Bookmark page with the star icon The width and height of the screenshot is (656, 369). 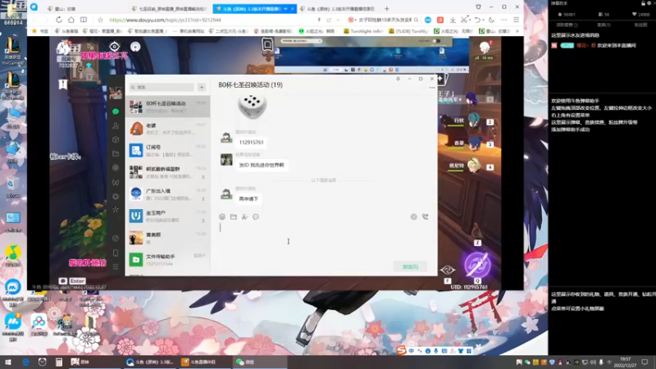click(100, 20)
